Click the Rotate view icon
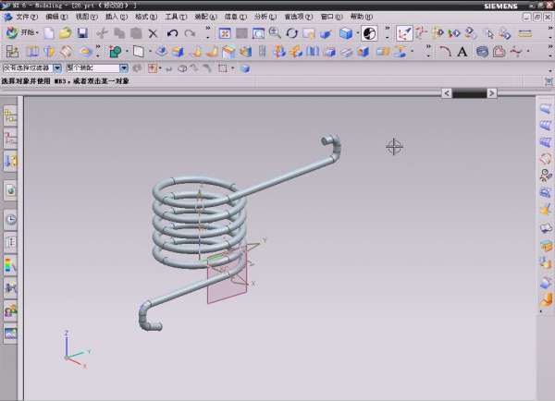Screen dimensions: 555x401 pos(291,33)
